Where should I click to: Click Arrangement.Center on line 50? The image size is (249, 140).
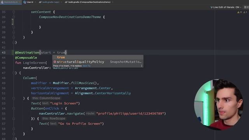coord(93,88)
